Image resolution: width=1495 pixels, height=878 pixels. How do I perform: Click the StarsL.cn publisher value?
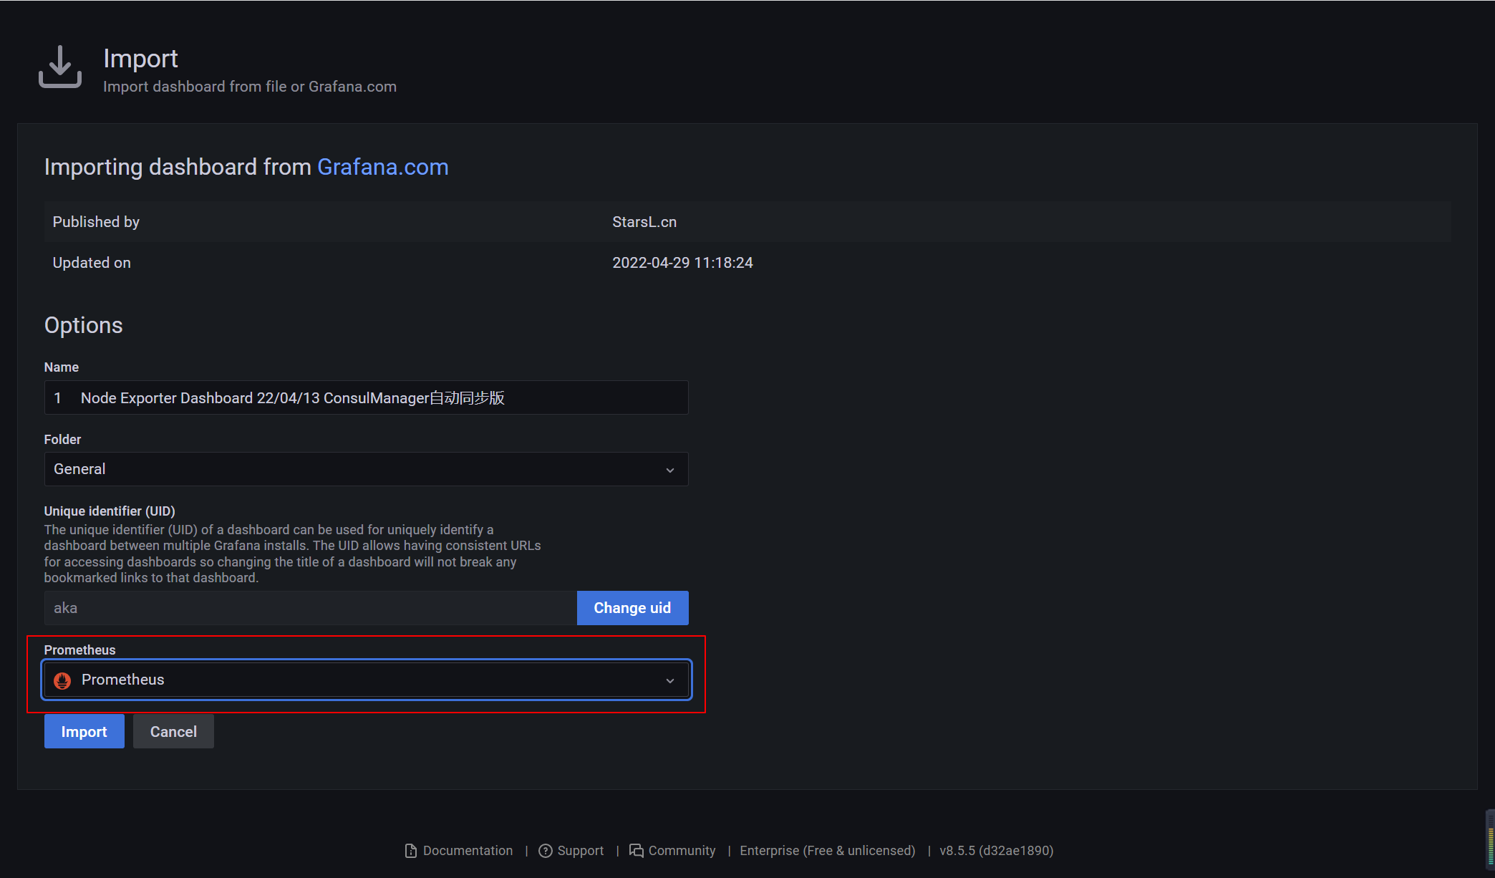point(644,222)
